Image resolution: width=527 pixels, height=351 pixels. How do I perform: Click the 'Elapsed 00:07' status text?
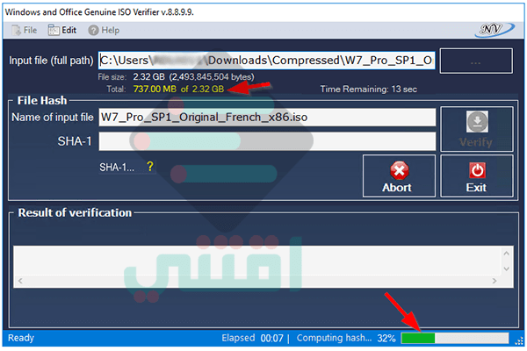pyautogui.click(x=252, y=338)
